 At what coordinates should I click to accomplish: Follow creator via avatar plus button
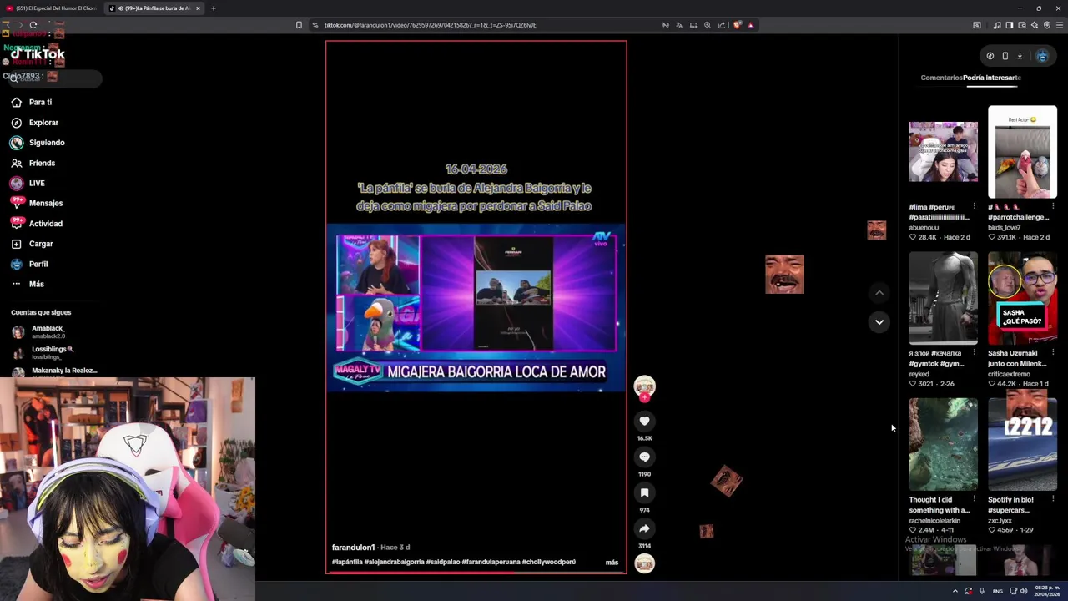pos(644,397)
